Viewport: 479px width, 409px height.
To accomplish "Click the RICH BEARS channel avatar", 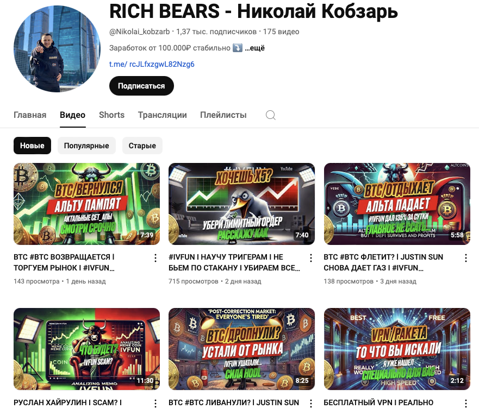I will click(x=57, y=49).
